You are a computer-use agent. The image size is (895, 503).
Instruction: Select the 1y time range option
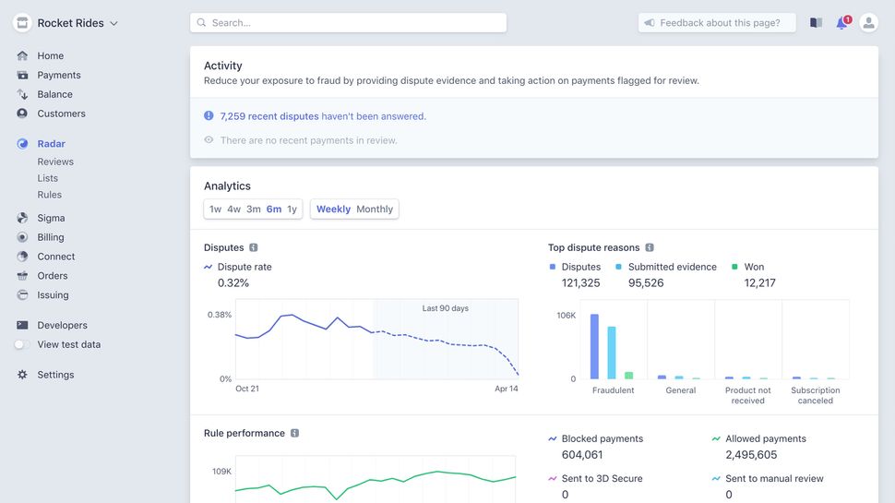292,210
